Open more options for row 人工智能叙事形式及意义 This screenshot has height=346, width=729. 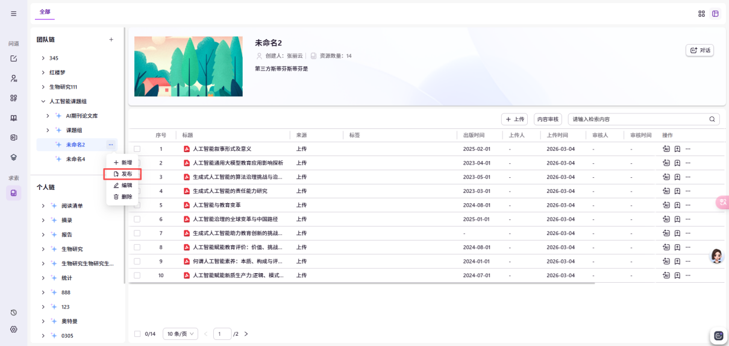click(687, 149)
